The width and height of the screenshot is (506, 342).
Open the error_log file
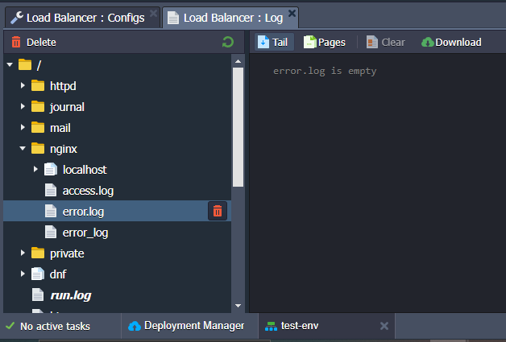pyautogui.click(x=85, y=233)
